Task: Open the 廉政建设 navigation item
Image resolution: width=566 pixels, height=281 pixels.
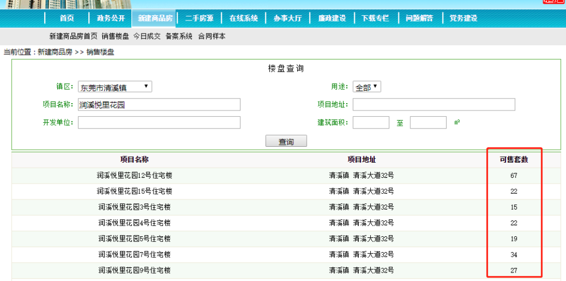Action: click(332, 19)
